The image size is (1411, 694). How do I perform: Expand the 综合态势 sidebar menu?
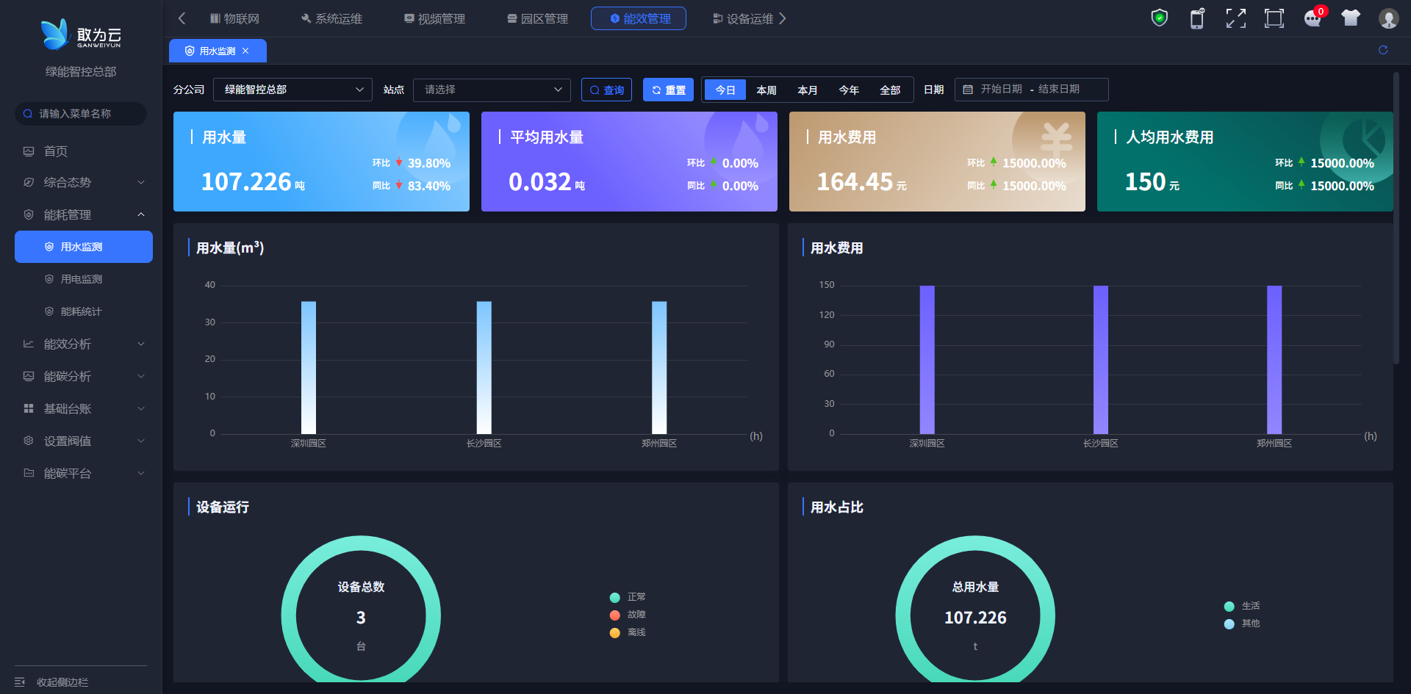[84, 182]
